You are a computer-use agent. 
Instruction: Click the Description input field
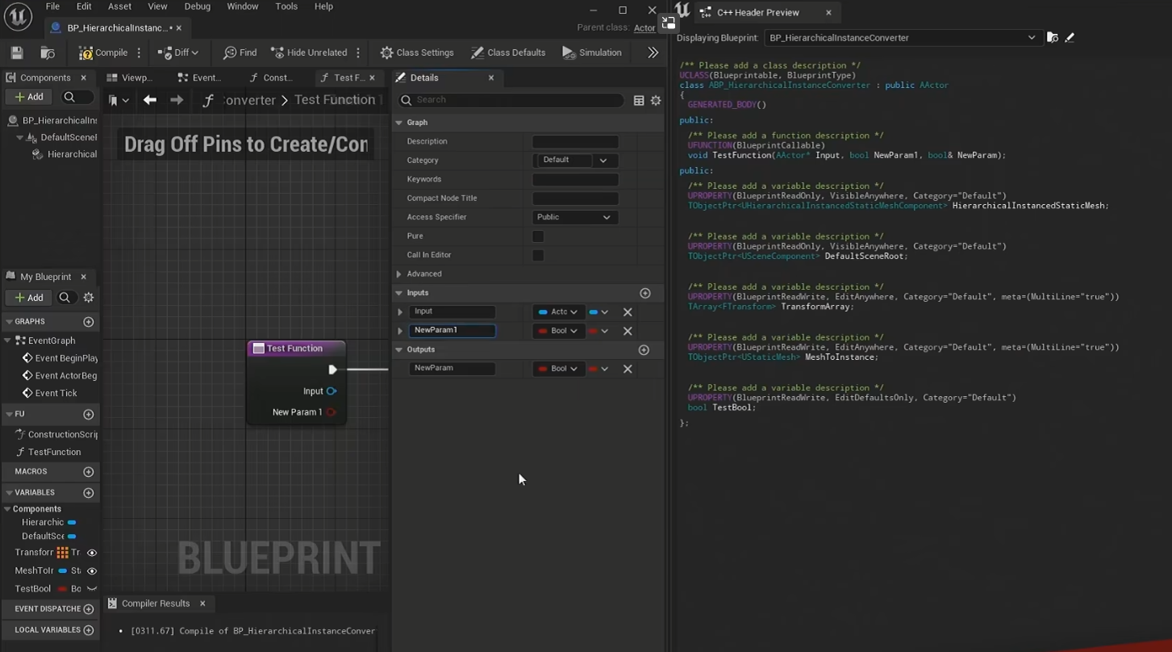pyautogui.click(x=575, y=141)
